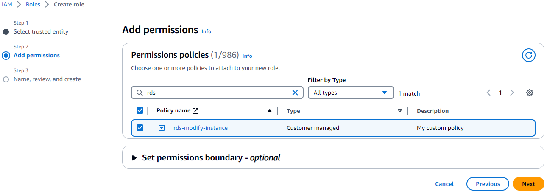Screen dimensions: 547x194
Task: Go to next page of policies
Action: (512, 93)
